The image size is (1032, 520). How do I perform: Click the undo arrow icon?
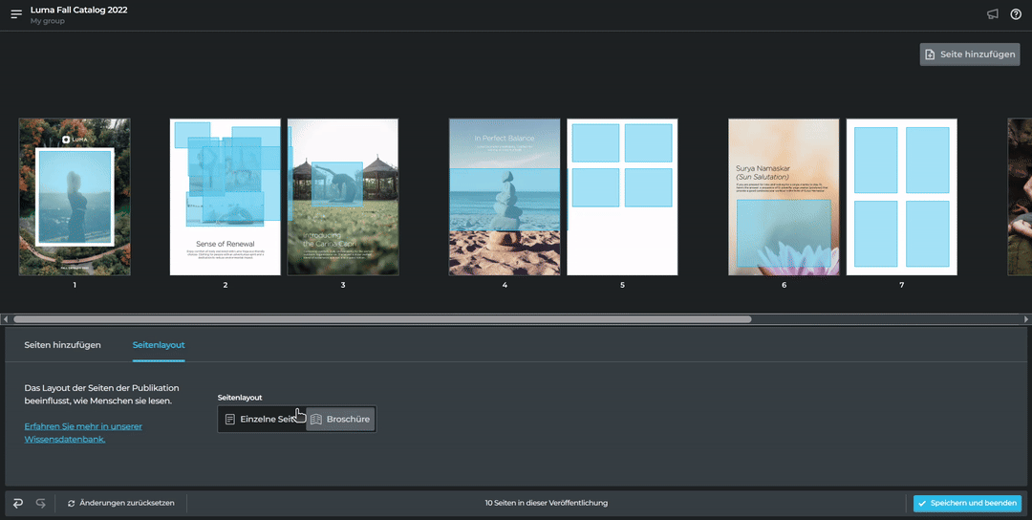18,503
